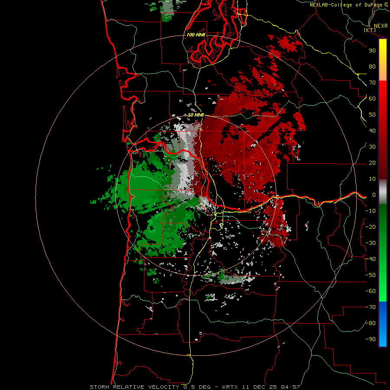
Task: Click the gray zero-velocity segment of color bar
Action: point(383,192)
